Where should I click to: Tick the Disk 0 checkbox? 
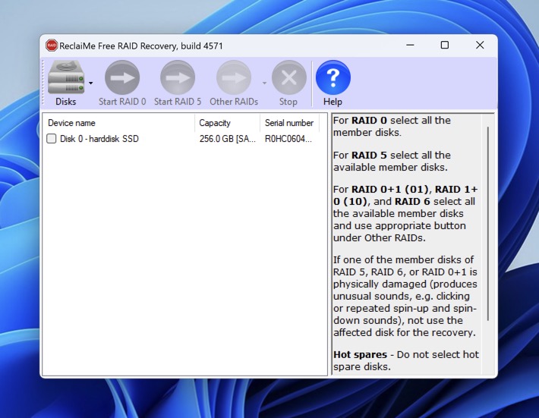point(52,139)
